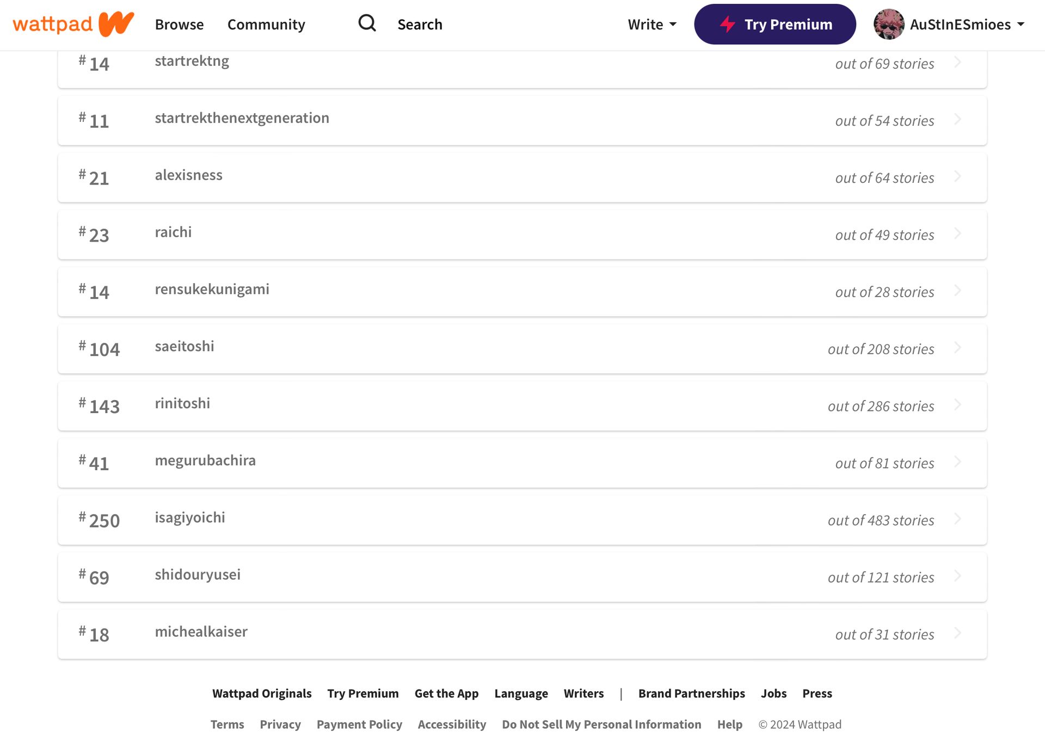Viewport: 1045px width, 744px height.
Task: Expand the AuStInESmioes account dropdown arrow
Action: [1021, 24]
